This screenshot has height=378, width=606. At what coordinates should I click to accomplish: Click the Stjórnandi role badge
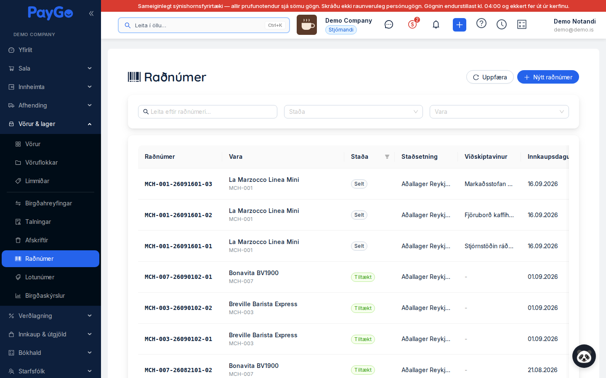[x=341, y=30]
